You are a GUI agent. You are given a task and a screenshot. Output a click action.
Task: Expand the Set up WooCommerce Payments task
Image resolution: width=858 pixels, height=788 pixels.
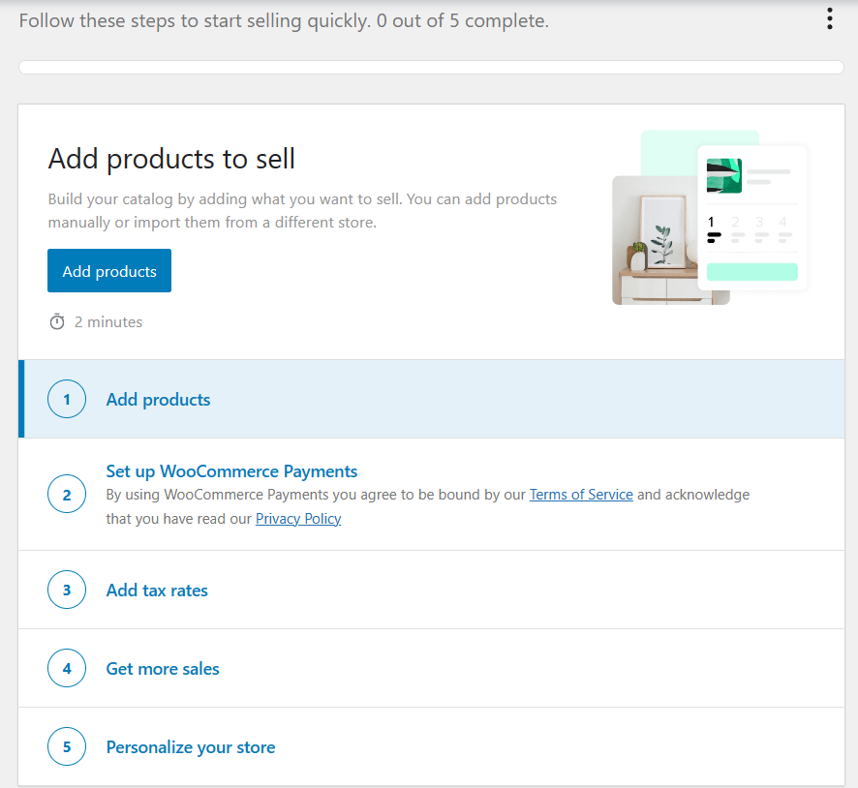pos(432,495)
